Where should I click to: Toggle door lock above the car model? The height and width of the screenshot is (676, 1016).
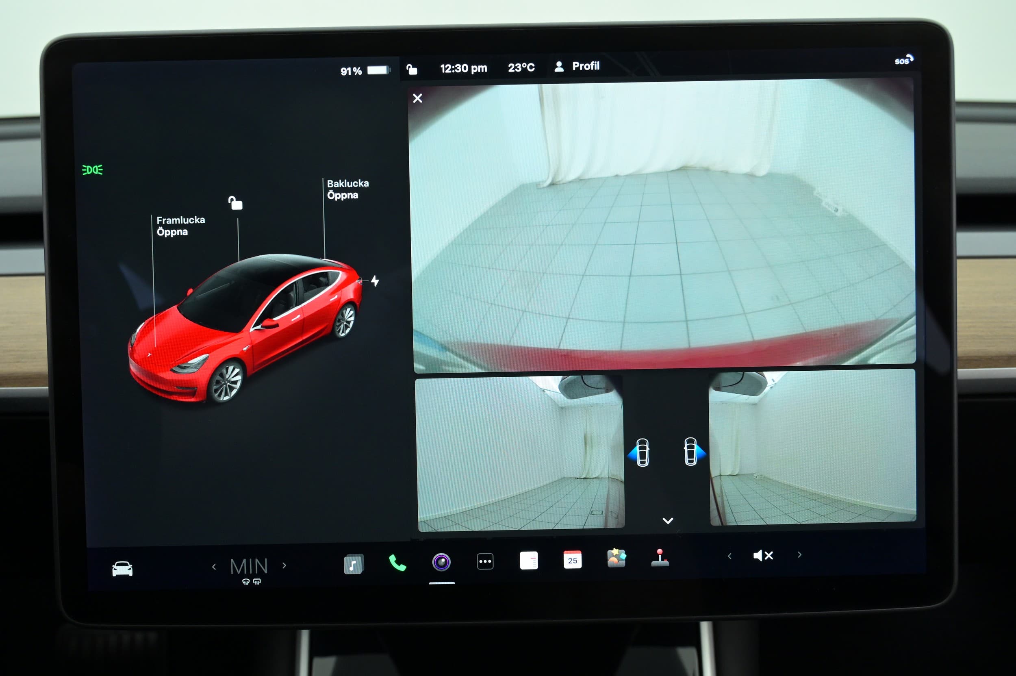pyautogui.click(x=235, y=202)
